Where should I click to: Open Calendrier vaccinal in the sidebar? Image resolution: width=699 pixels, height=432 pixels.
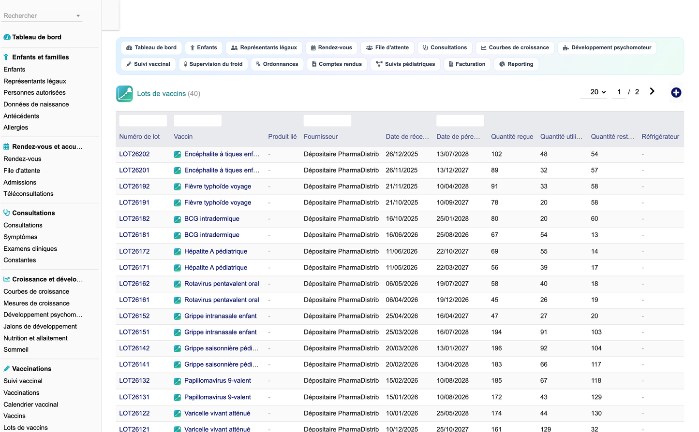tap(30, 404)
